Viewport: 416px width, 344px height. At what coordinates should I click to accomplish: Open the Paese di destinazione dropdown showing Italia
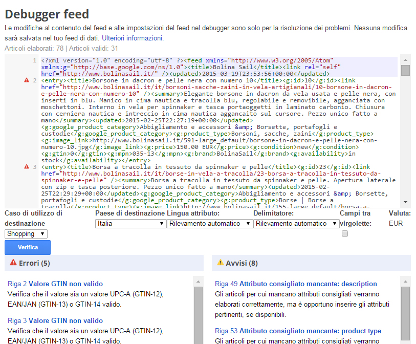point(130,223)
